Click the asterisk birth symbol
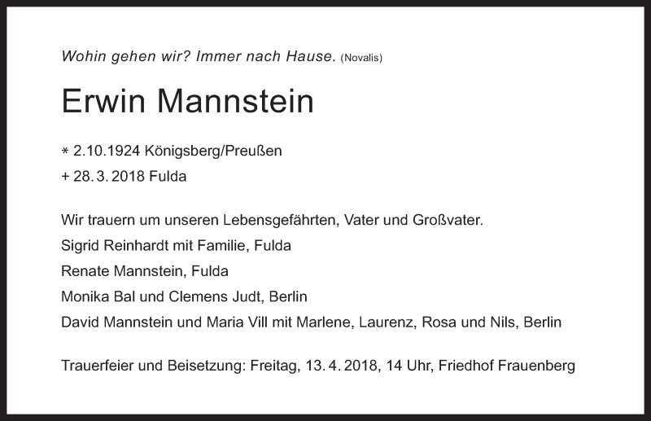The width and height of the screenshot is (651, 421). [65, 151]
